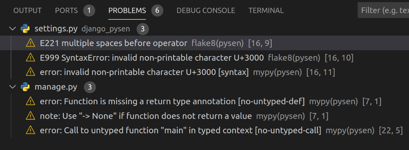
Task: Focus the problems Filter text box
Action: [x=383, y=11]
